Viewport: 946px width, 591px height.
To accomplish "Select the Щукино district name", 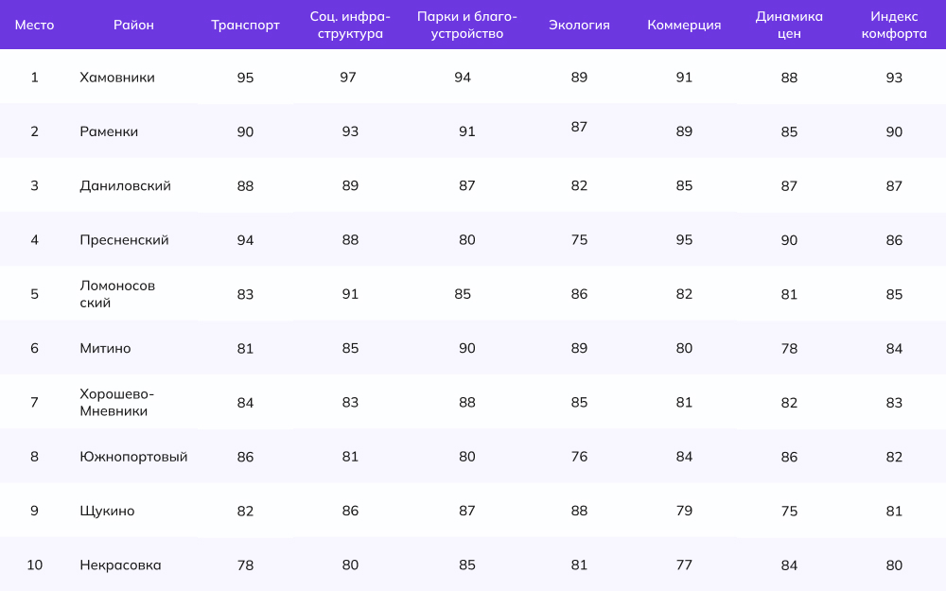I will click(107, 512).
